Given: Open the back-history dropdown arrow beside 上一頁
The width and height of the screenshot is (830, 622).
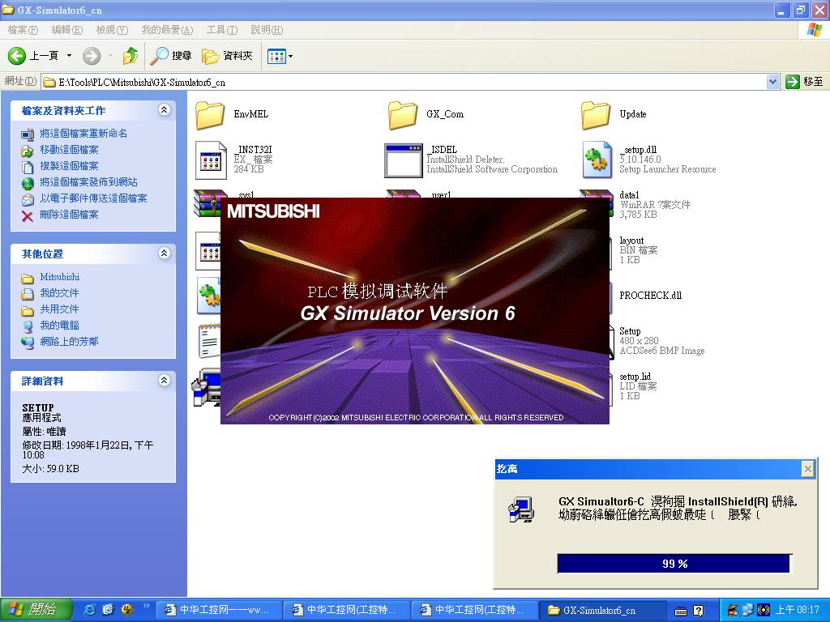Looking at the screenshot, I should tap(69, 56).
